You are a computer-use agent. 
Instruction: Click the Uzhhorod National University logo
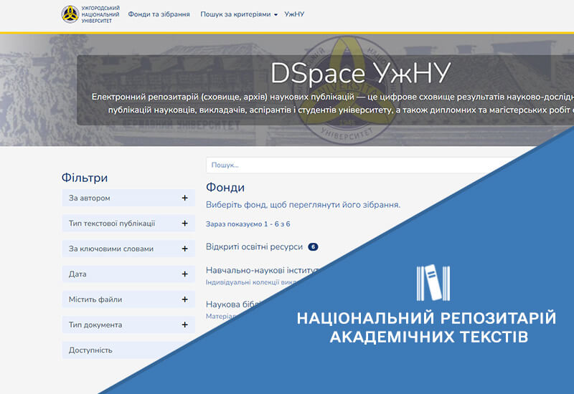(x=90, y=14)
